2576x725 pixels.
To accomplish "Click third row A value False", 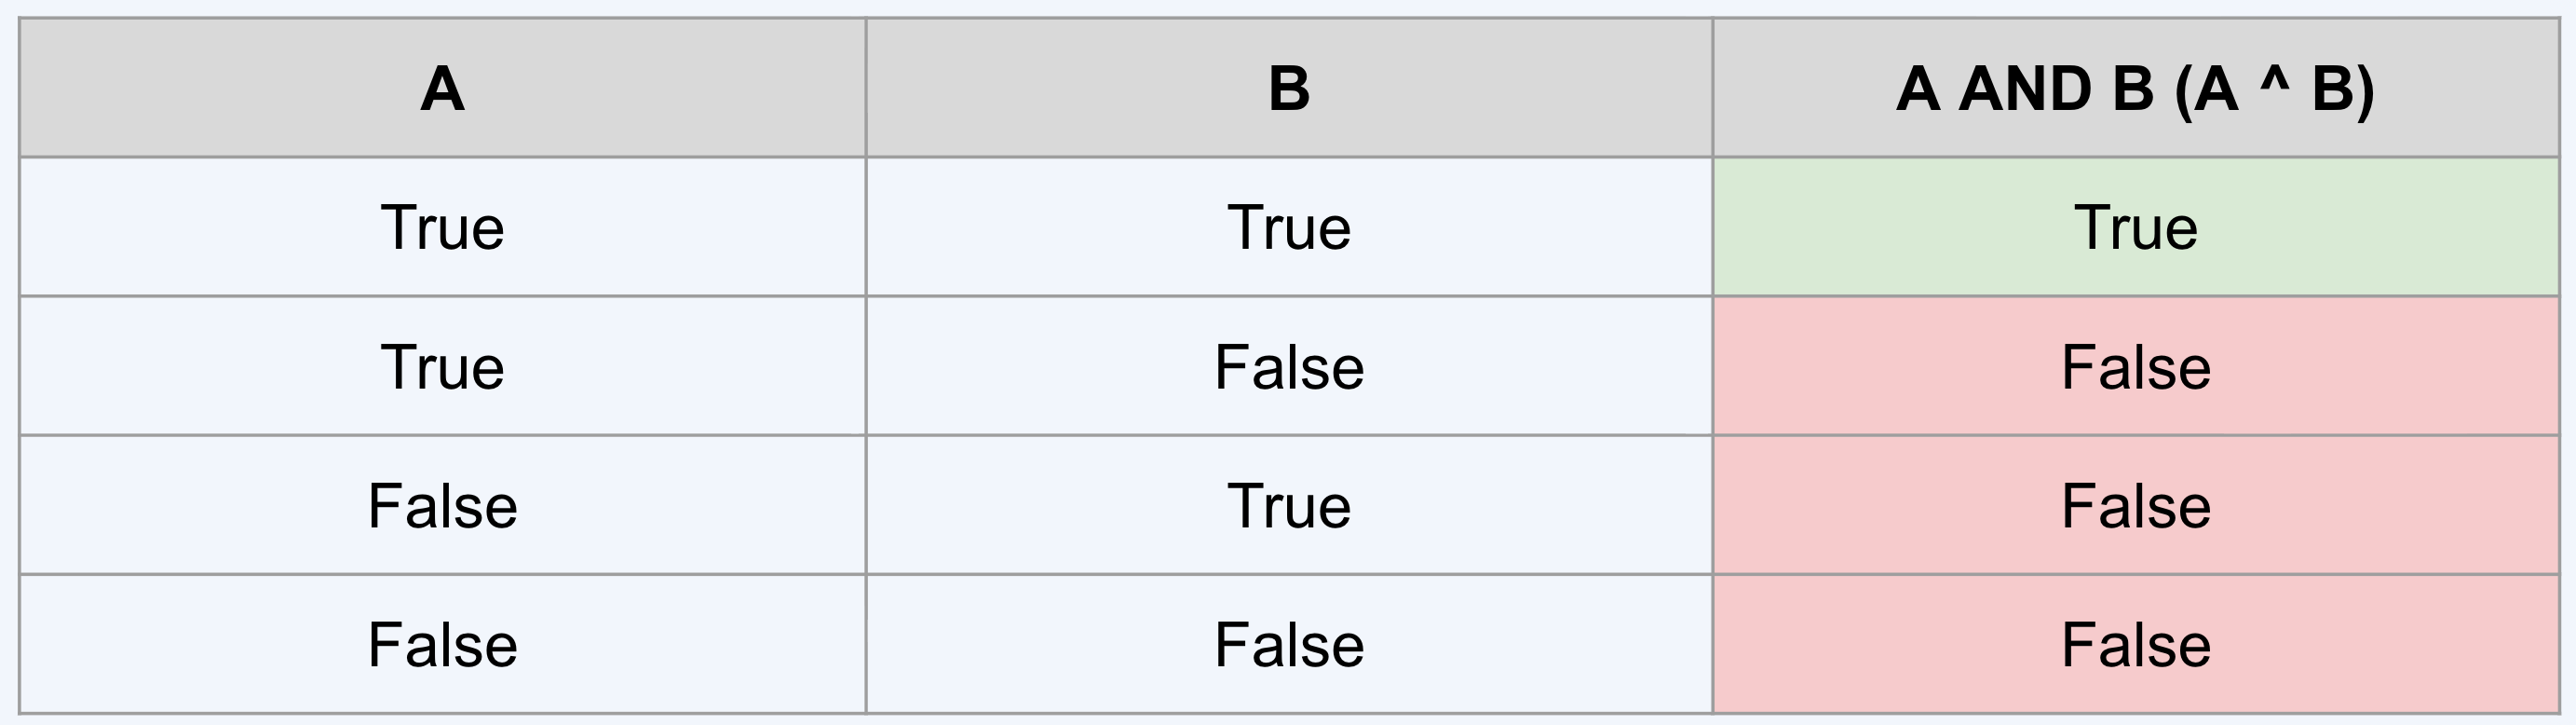I will tap(442, 505).
